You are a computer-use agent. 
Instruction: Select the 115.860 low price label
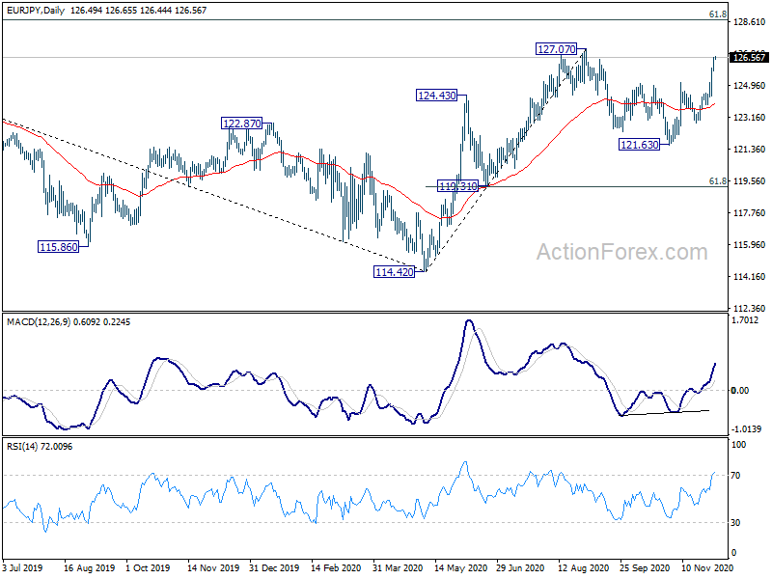point(59,247)
